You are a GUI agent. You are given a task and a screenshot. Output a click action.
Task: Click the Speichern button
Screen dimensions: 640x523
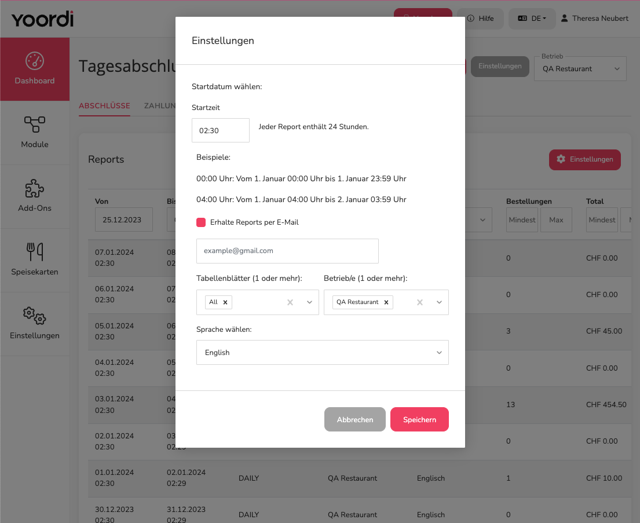[x=419, y=419]
